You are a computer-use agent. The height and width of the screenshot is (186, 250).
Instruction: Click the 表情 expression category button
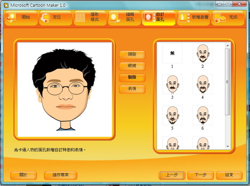(132, 89)
